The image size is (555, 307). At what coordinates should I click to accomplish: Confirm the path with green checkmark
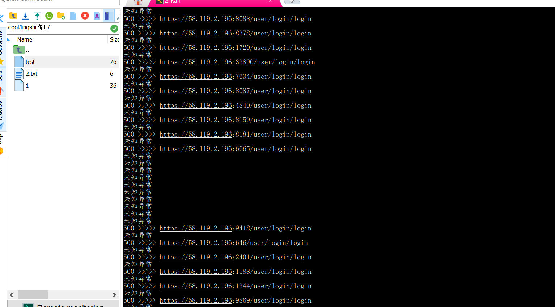pos(114,29)
